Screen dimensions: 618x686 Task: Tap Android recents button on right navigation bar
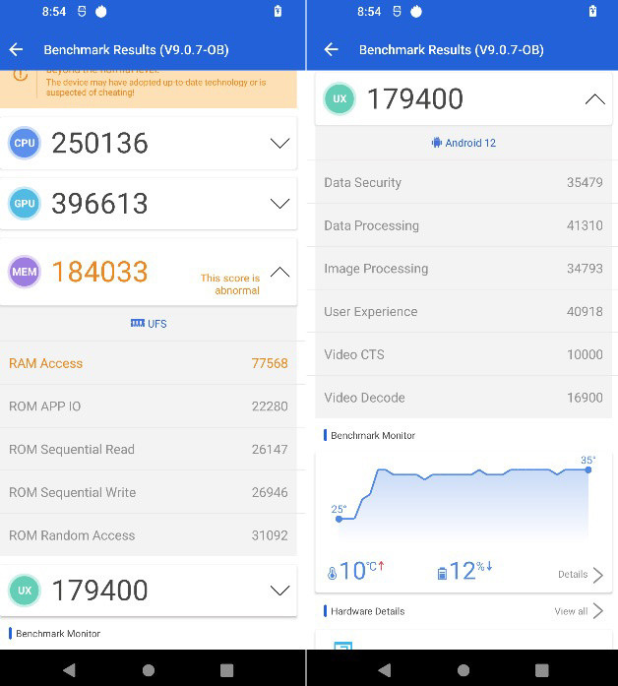[x=542, y=670]
